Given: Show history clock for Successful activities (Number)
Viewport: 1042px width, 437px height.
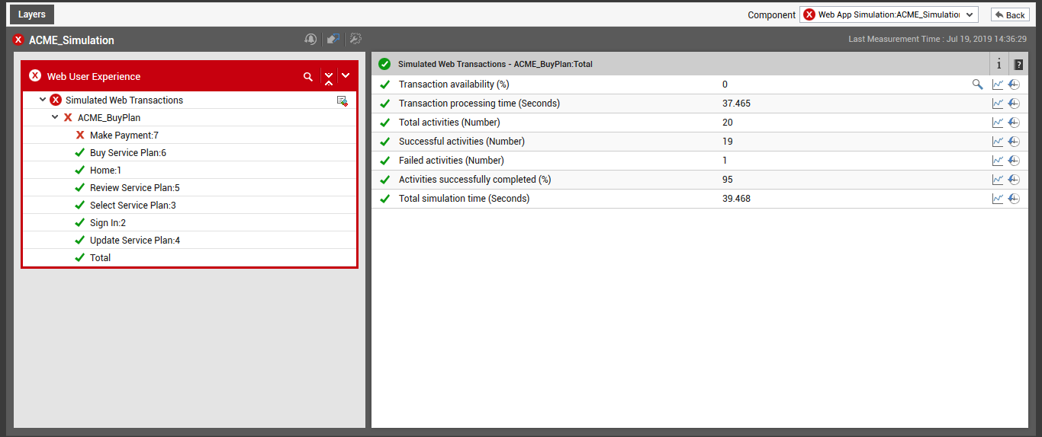Looking at the screenshot, I should 1014,142.
